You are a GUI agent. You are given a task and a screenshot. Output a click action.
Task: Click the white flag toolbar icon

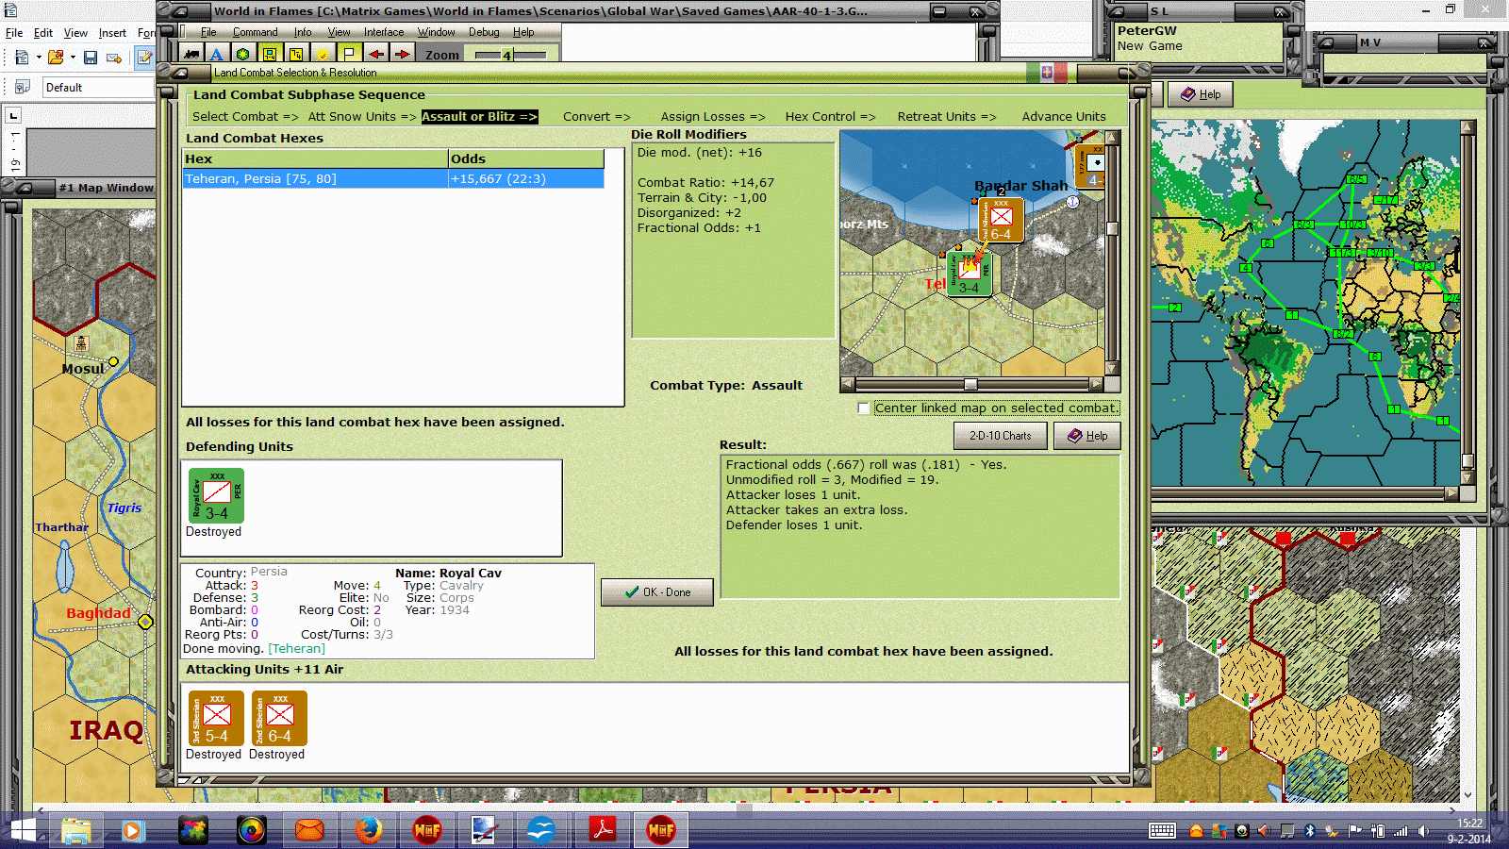349,55
